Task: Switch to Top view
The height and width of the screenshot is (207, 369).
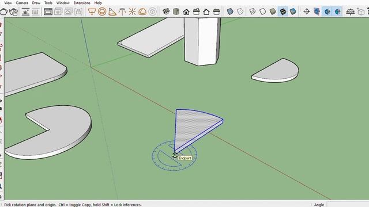Action: (176, 11)
